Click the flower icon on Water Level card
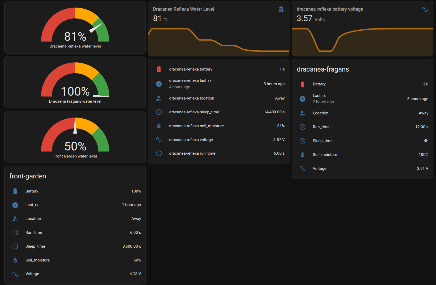Image resolution: width=436 pixels, height=285 pixels. click(x=281, y=9)
